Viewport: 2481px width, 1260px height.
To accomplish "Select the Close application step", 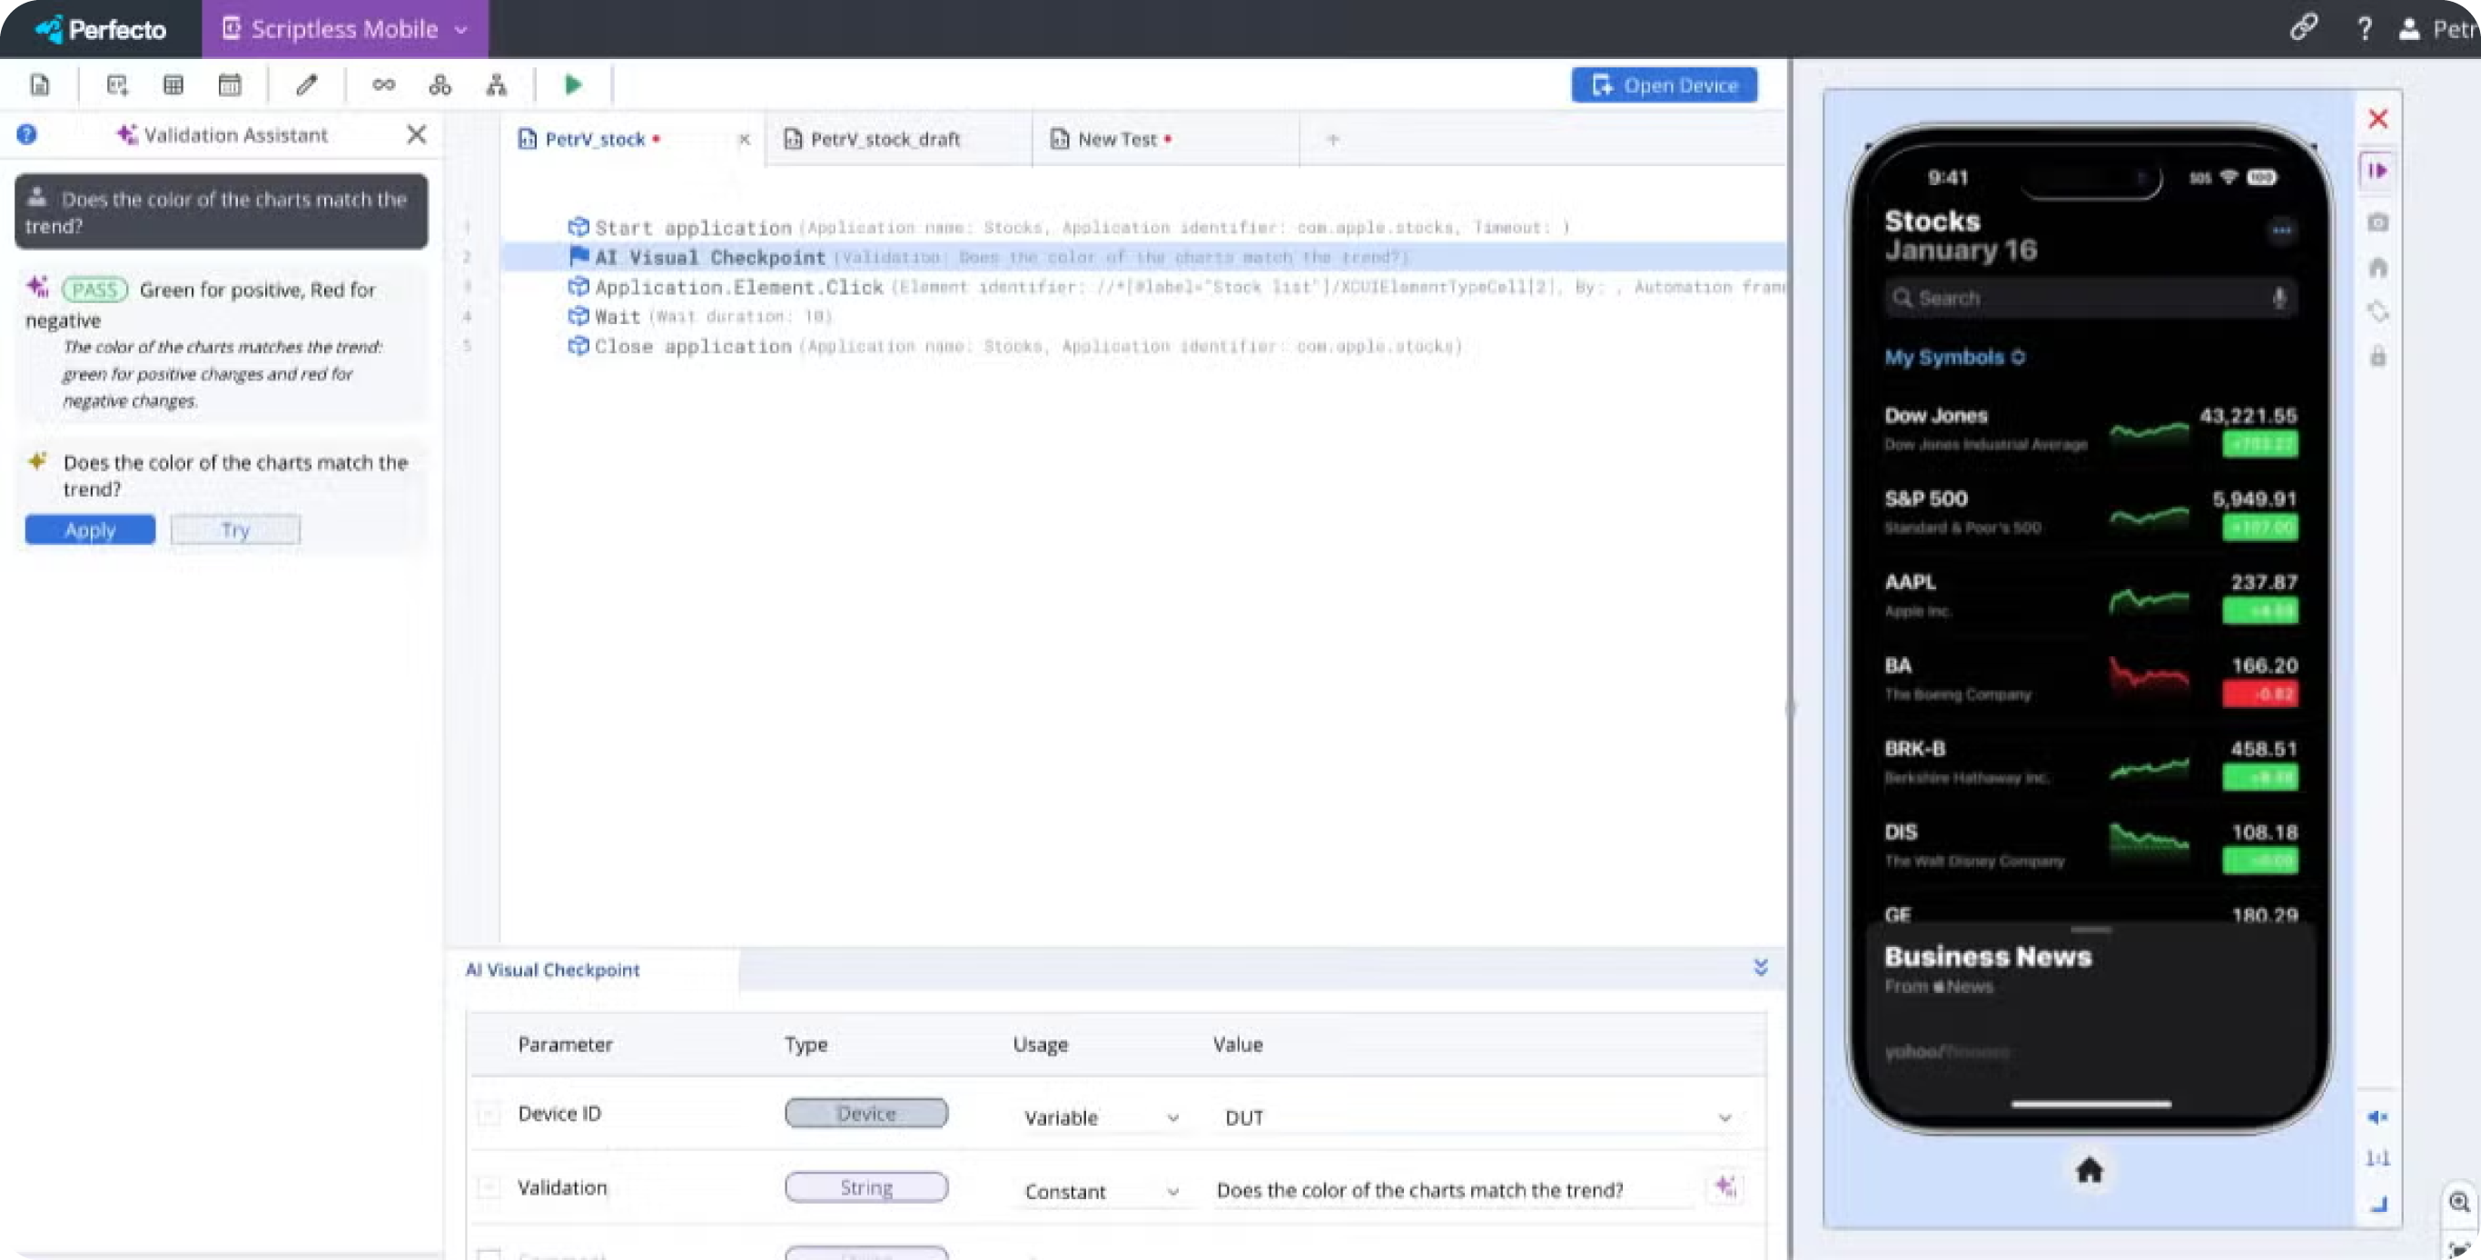I will (1143, 347).
